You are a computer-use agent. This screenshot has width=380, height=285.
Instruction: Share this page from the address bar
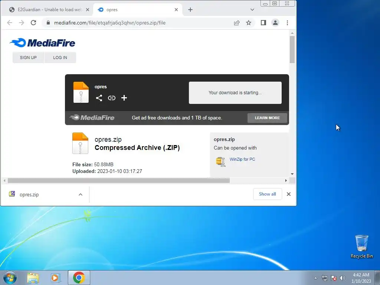237,23
